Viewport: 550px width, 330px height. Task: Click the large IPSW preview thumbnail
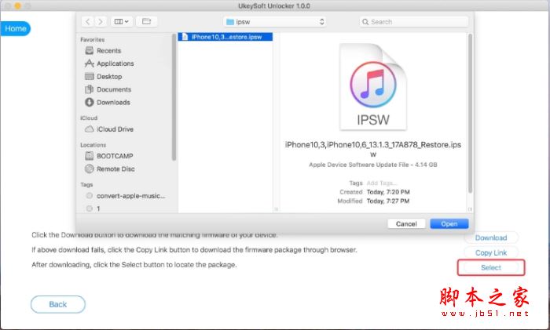[373, 86]
